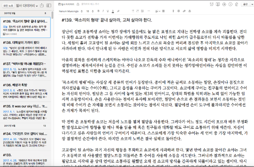Insert a bulleted list
The width and height of the screenshot is (254, 167).
[133, 11]
